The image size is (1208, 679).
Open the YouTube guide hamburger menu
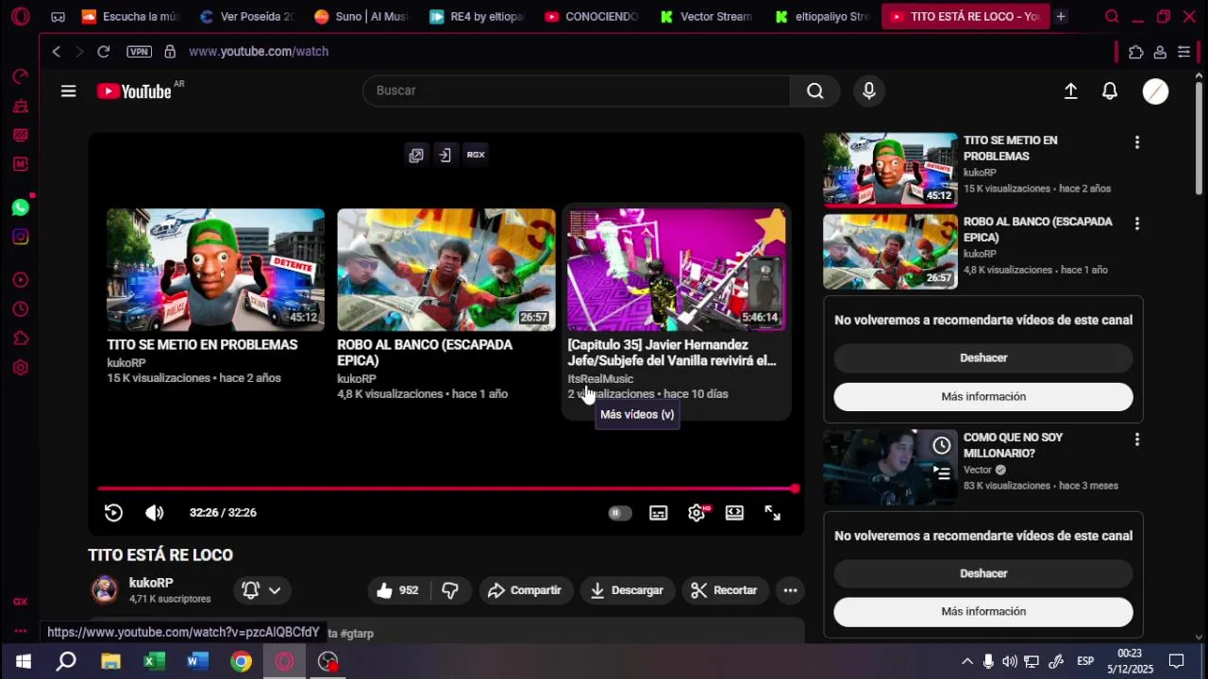pyautogui.click(x=68, y=91)
